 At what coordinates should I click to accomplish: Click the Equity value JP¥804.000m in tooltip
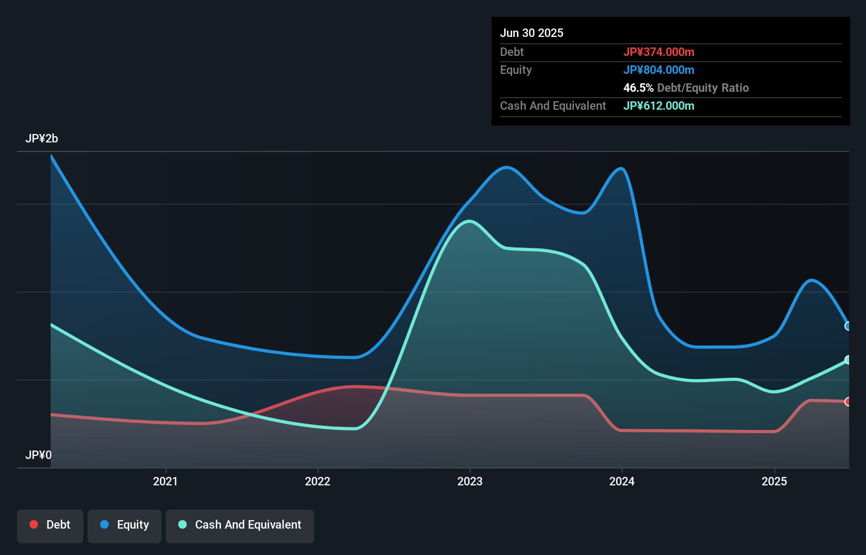[659, 70]
